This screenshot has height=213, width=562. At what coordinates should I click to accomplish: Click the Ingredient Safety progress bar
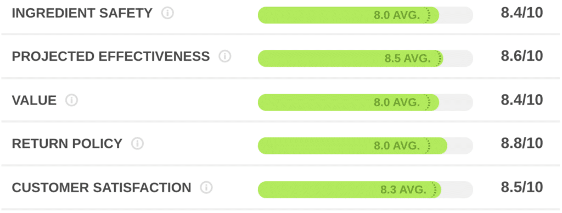coord(365,15)
